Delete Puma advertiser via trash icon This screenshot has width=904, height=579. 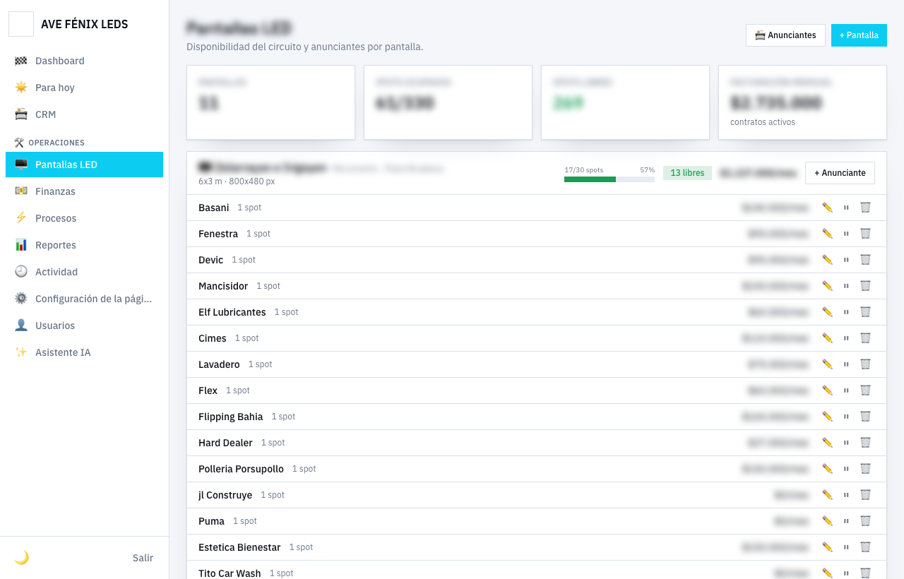pyautogui.click(x=865, y=521)
